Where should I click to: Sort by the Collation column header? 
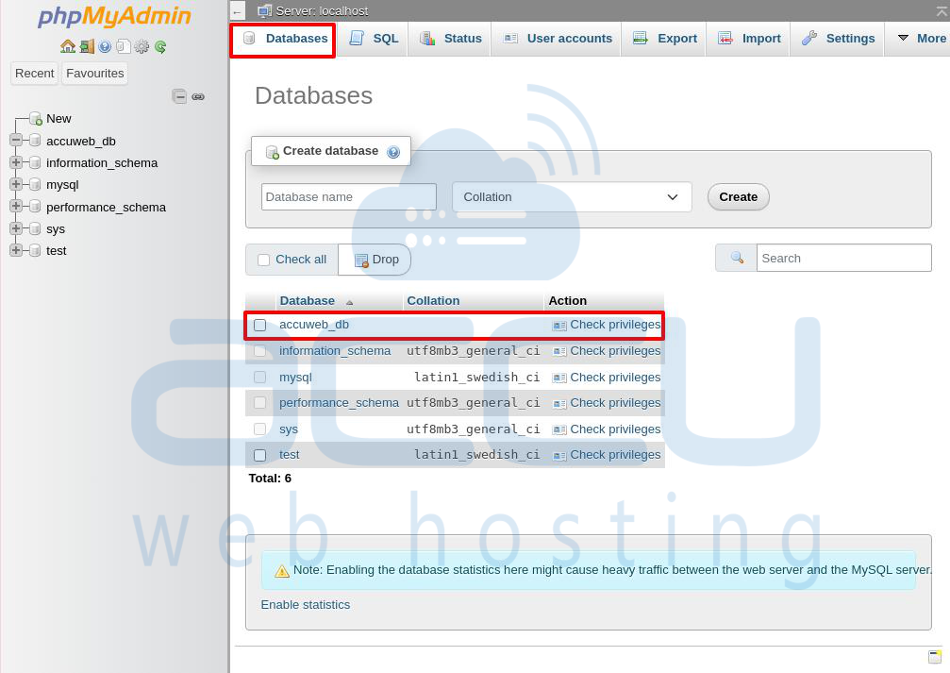tap(433, 301)
